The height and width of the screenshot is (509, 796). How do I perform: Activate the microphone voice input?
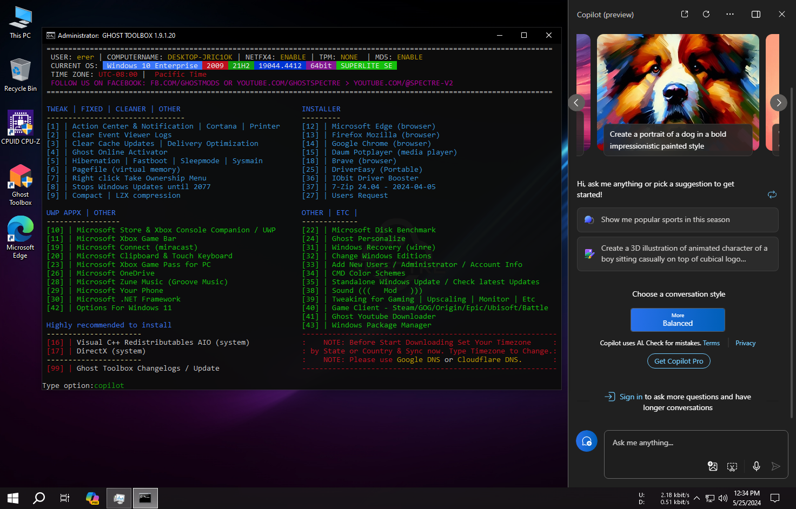[x=757, y=466]
